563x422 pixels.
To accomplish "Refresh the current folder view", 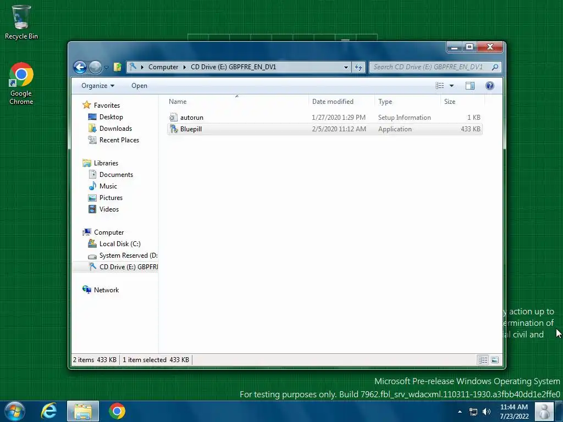I will [358, 67].
